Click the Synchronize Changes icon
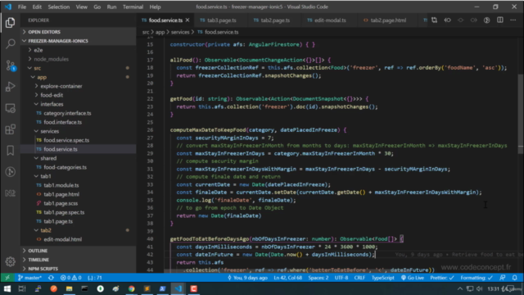This screenshot has width=524, height=295. 51,278
